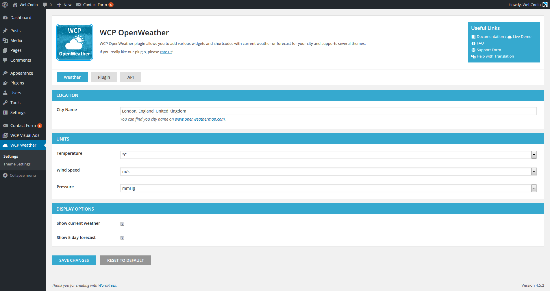Image resolution: width=550 pixels, height=291 pixels.
Task: Click the WCP Visual Ads icon
Action: (x=5, y=135)
